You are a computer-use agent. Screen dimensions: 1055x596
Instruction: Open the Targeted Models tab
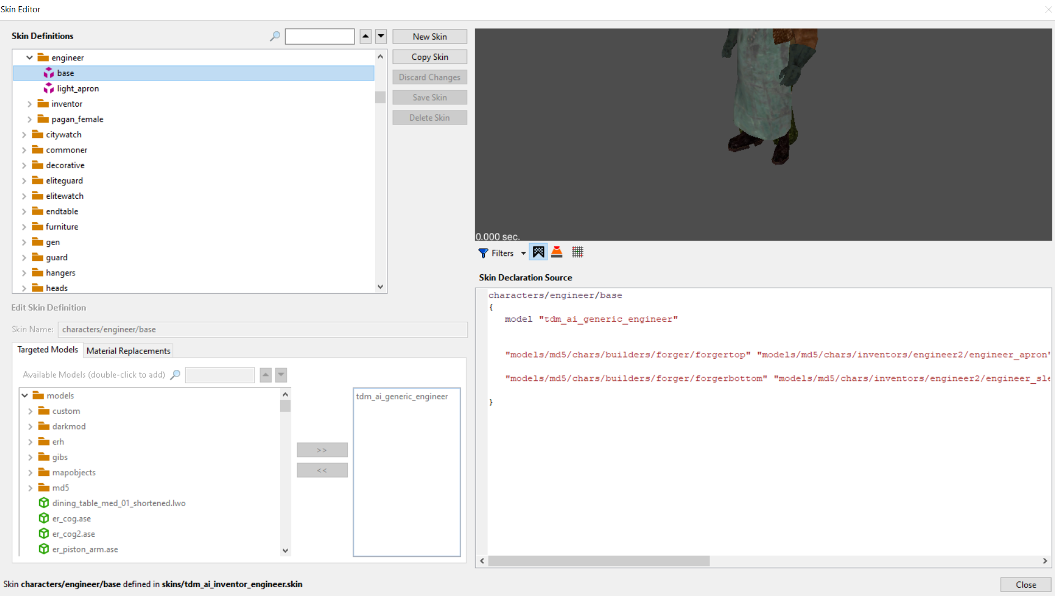(48, 350)
